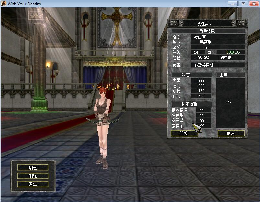Image resolution: width=260 pixels, height=202 pixels.
Task: Close the With Your Destiny window
Action: pos(254,4)
